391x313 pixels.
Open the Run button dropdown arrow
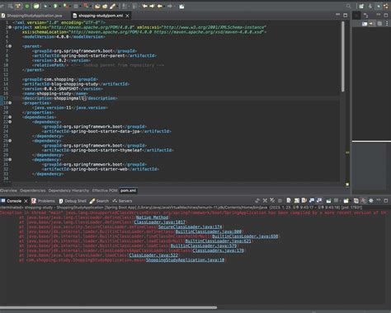[60, 6]
